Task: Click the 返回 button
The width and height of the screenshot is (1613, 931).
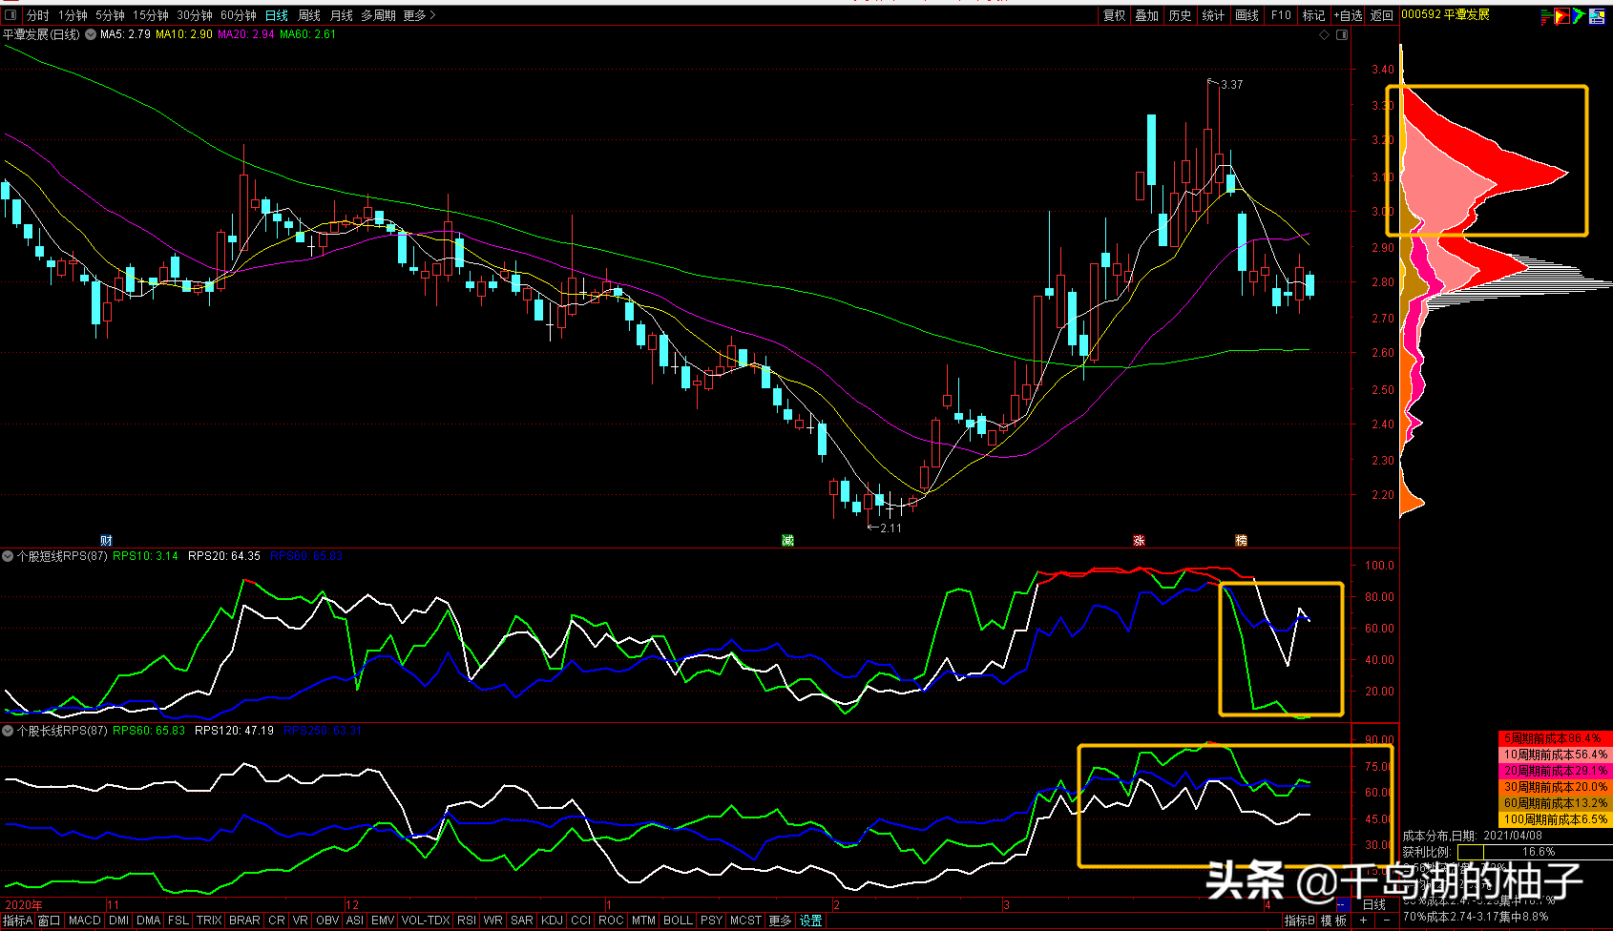Action: pyautogui.click(x=1382, y=15)
